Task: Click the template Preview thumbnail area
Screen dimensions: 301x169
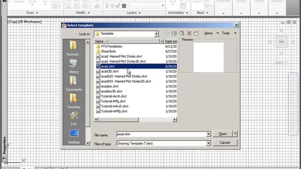Action: click(208, 57)
